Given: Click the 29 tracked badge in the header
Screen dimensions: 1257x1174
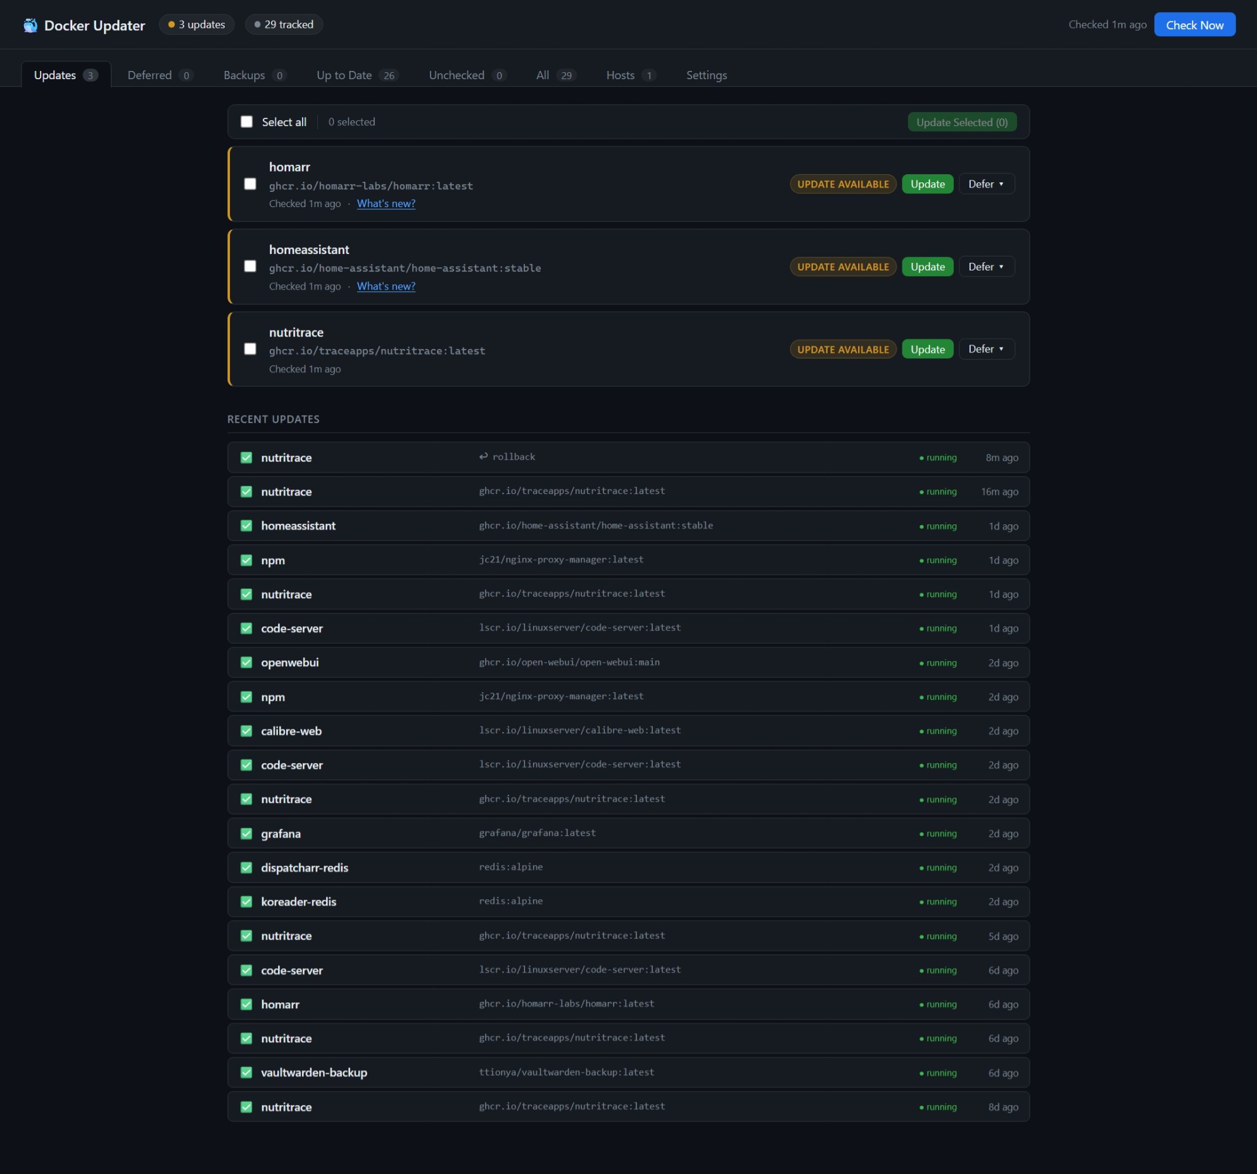Looking at the screenshot, I should point(284,25).
